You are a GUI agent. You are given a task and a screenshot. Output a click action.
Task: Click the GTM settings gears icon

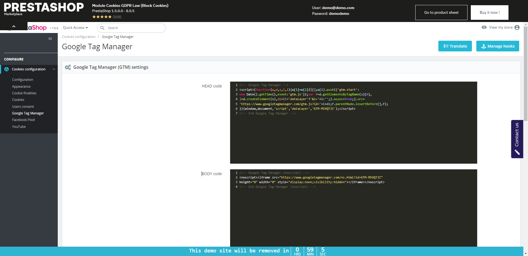(x=68, y=67)
